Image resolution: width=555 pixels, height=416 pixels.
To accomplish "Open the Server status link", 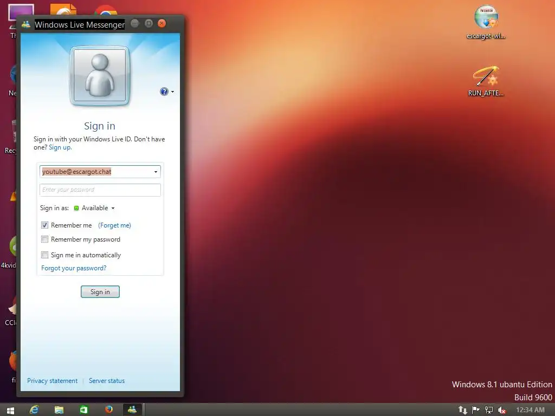I will pos(107,381).
